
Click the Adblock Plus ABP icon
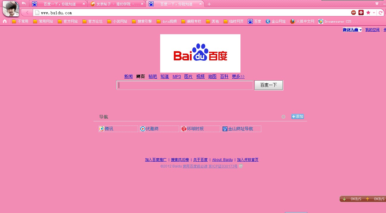(354, 12)
